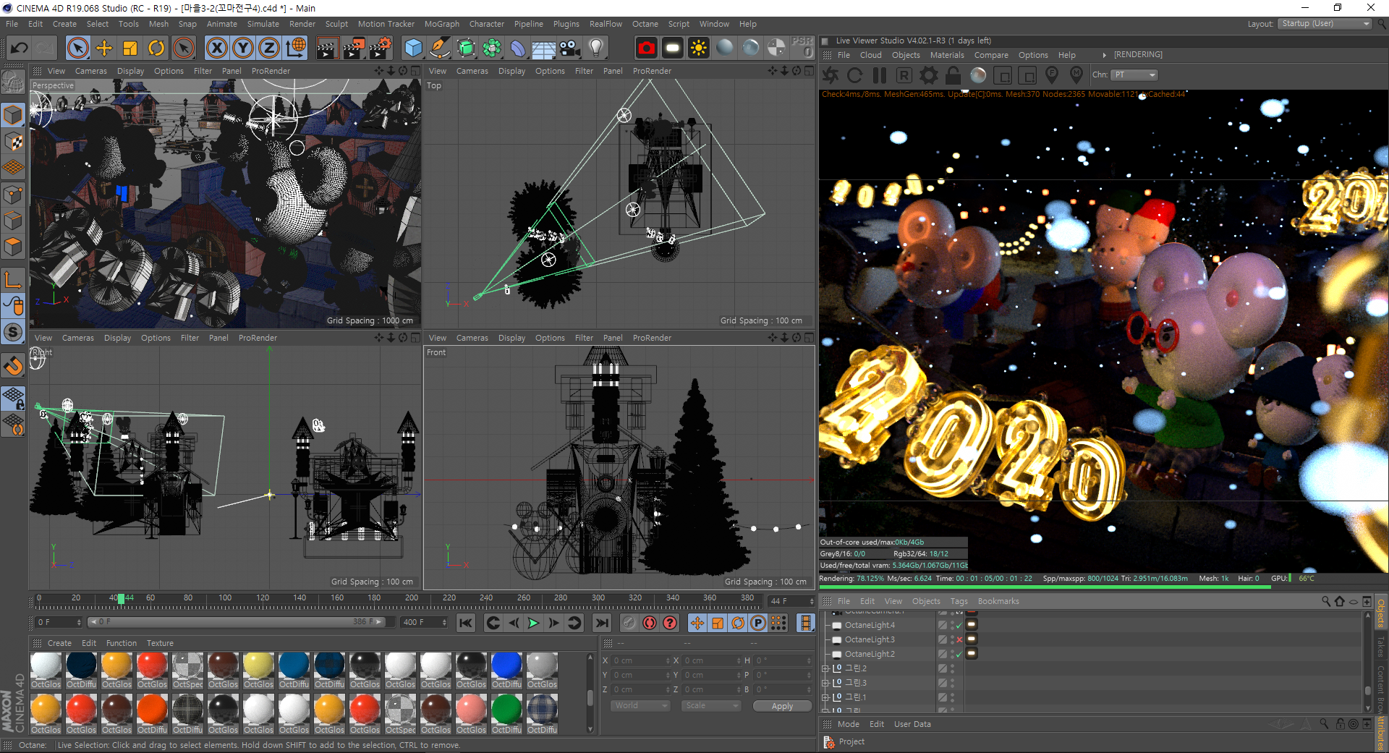Open the Scale mode dropdown
1389x753 pixels.
pyautogui.click(x=711, y=706)
